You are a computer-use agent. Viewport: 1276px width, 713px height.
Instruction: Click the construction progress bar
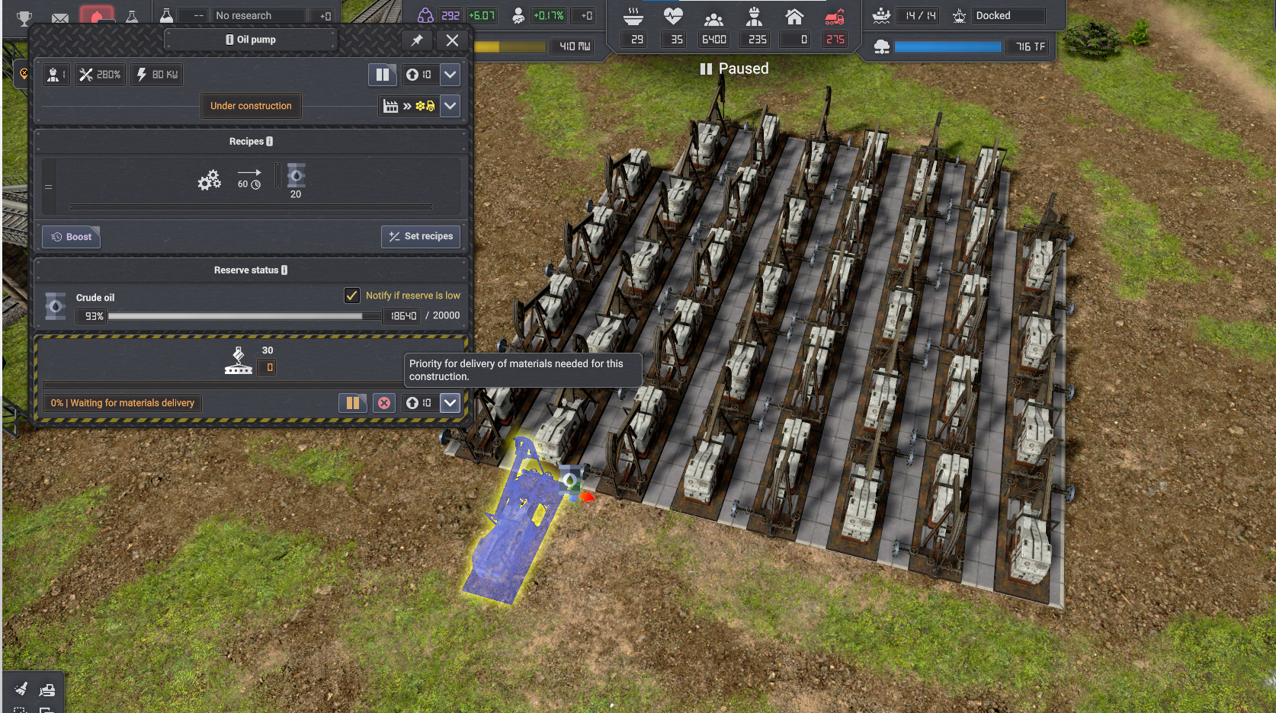(x=252, y=385)
